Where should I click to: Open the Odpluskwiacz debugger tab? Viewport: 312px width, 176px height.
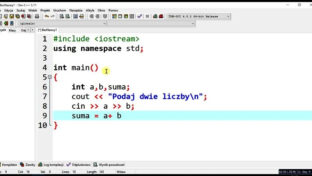coord(78,165)
